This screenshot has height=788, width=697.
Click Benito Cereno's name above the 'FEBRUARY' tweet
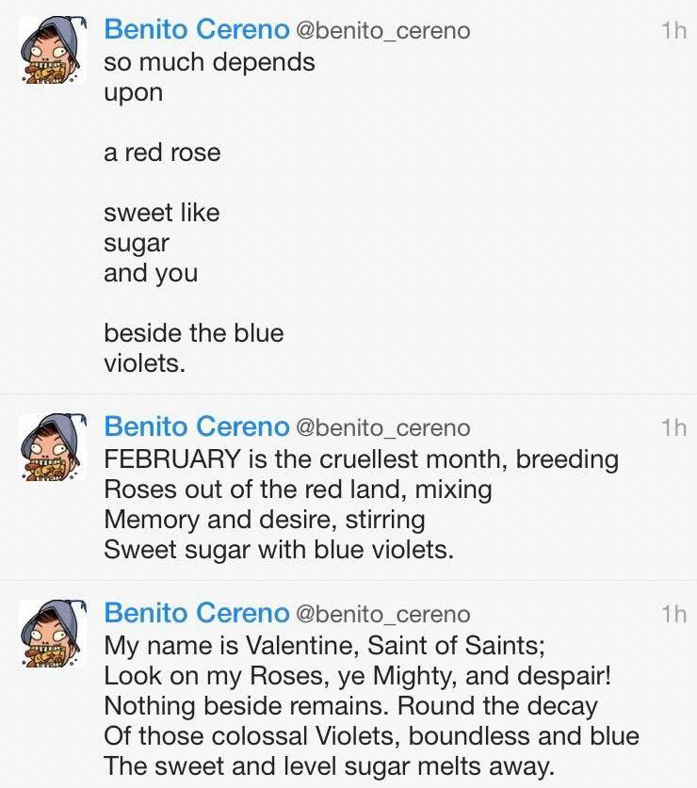(197, 426)
